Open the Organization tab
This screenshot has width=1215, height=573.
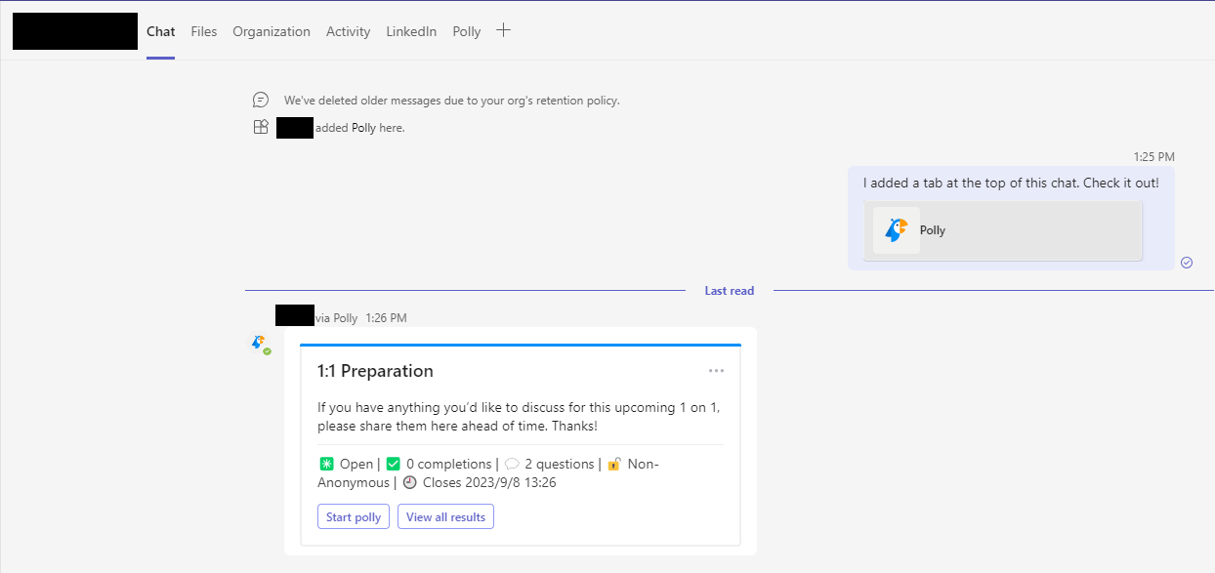(272, 31)
